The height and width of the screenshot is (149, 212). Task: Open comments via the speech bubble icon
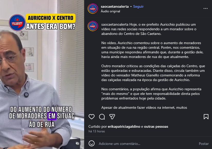(102, 117)
